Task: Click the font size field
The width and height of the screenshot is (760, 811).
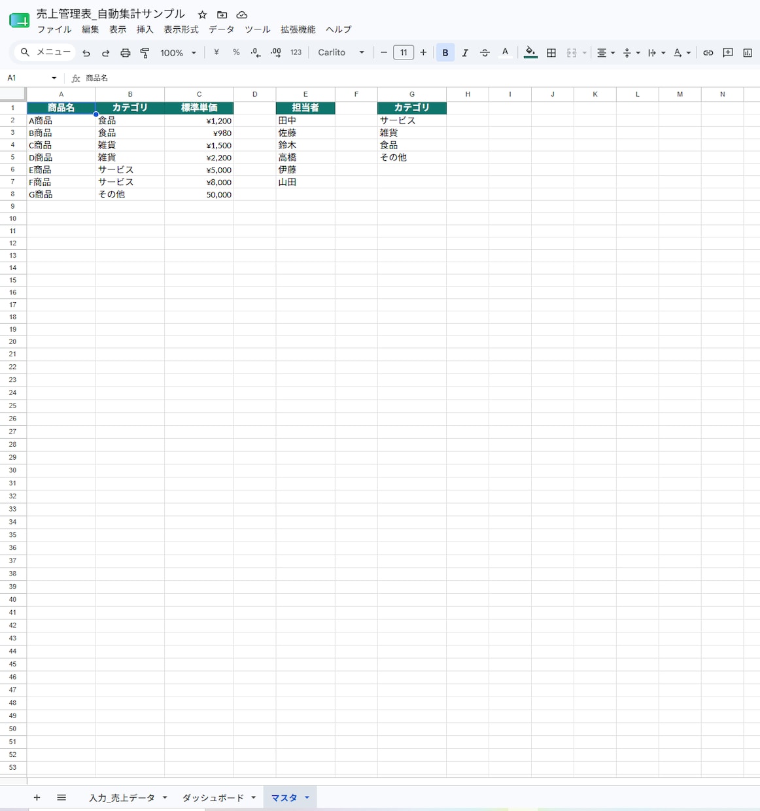Action: [x=404, y=52]
